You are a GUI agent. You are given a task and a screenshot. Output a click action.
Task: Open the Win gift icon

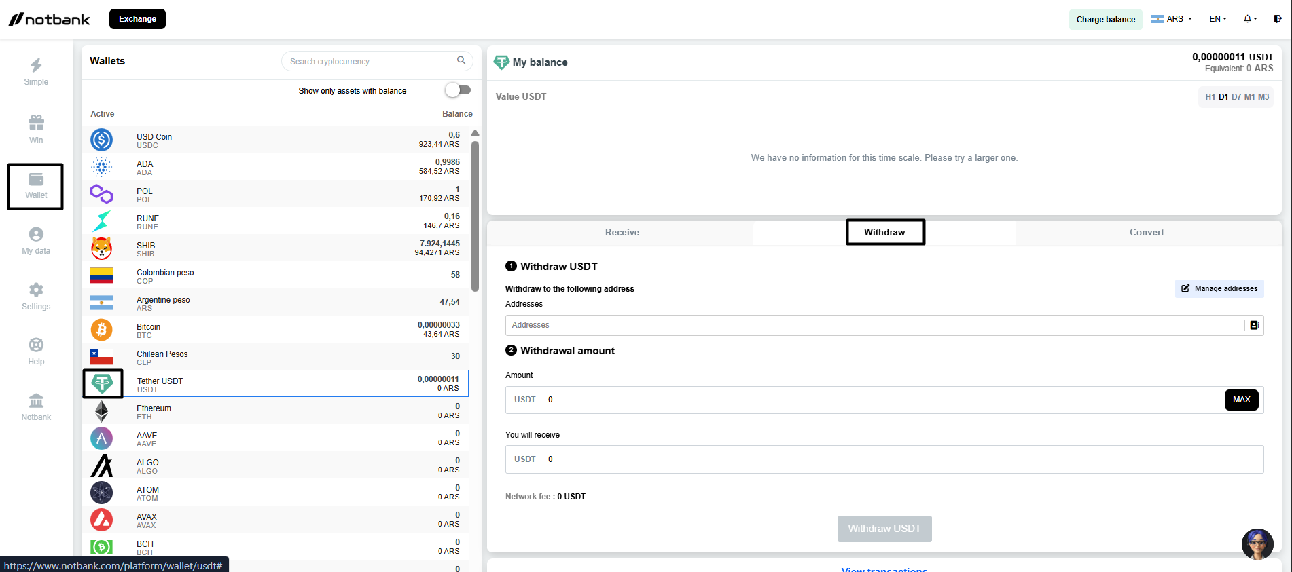[36, 123]
